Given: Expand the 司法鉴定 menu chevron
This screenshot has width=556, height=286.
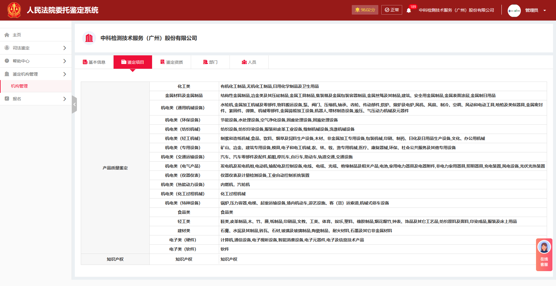Looking at the screenshot, I should pyautogui.click(x=65, y=48).
